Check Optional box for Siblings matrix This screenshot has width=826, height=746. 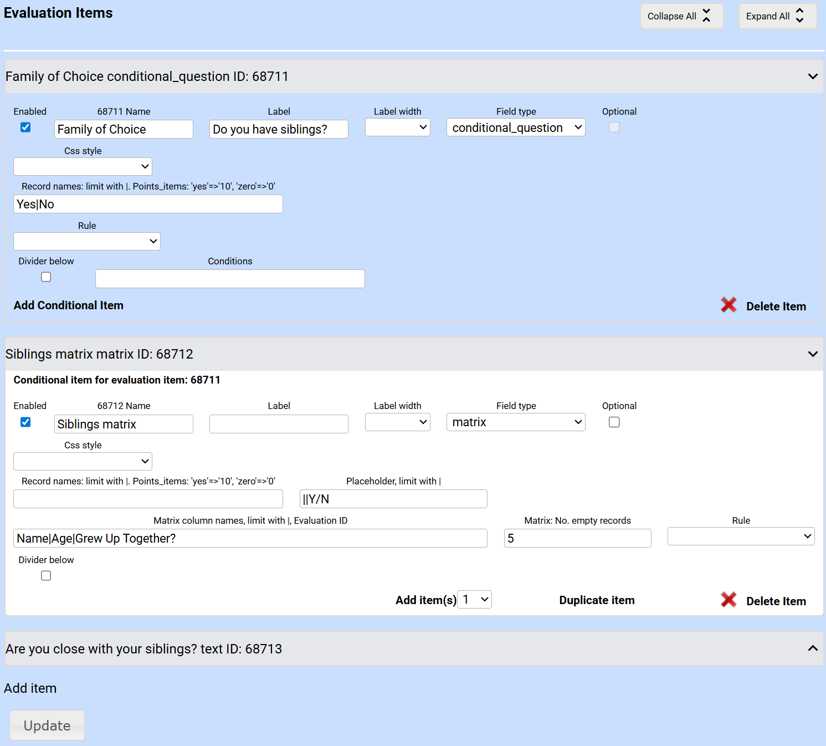614,422
